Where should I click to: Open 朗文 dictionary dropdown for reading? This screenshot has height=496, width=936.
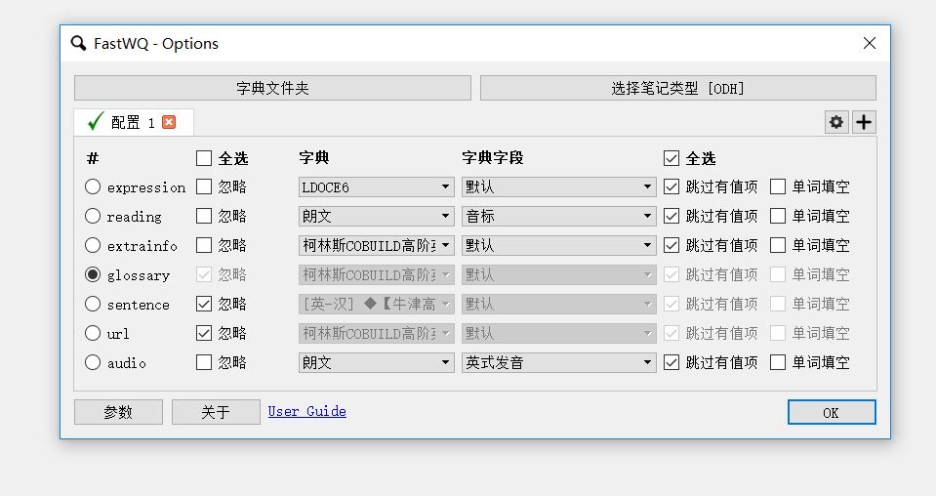coord(376,216)
